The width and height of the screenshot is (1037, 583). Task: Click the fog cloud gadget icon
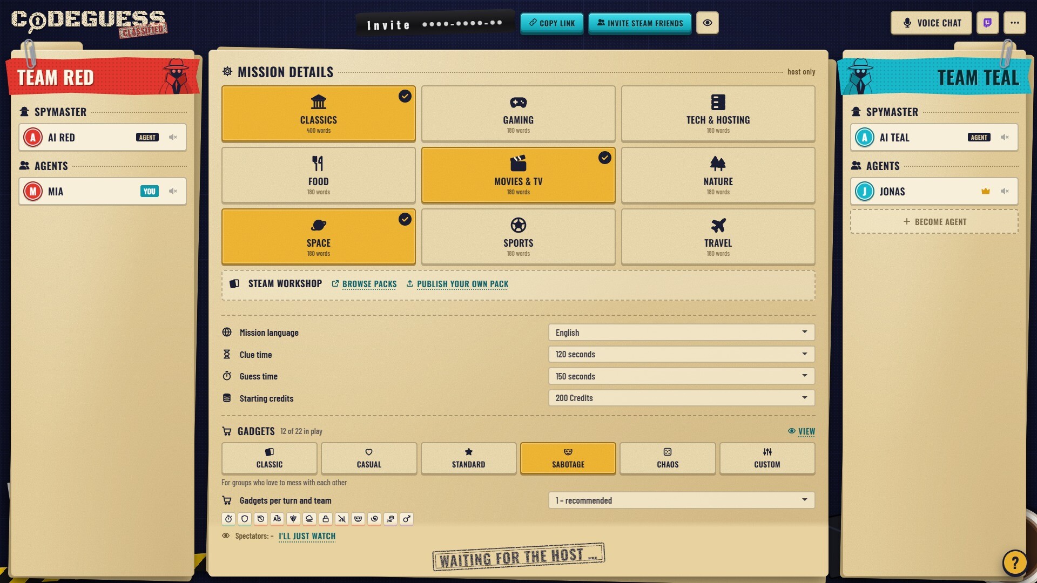point(309,519)
